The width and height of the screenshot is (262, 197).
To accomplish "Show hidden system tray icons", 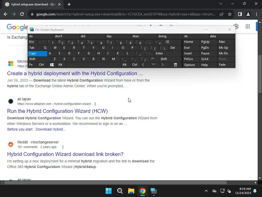I will click(206, 191).
